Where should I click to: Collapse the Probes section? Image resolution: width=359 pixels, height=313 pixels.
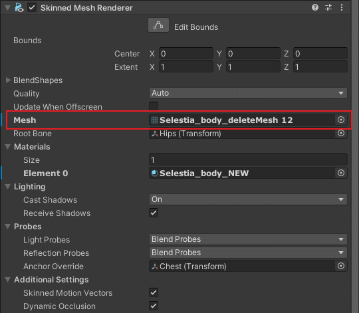[8, 227]
